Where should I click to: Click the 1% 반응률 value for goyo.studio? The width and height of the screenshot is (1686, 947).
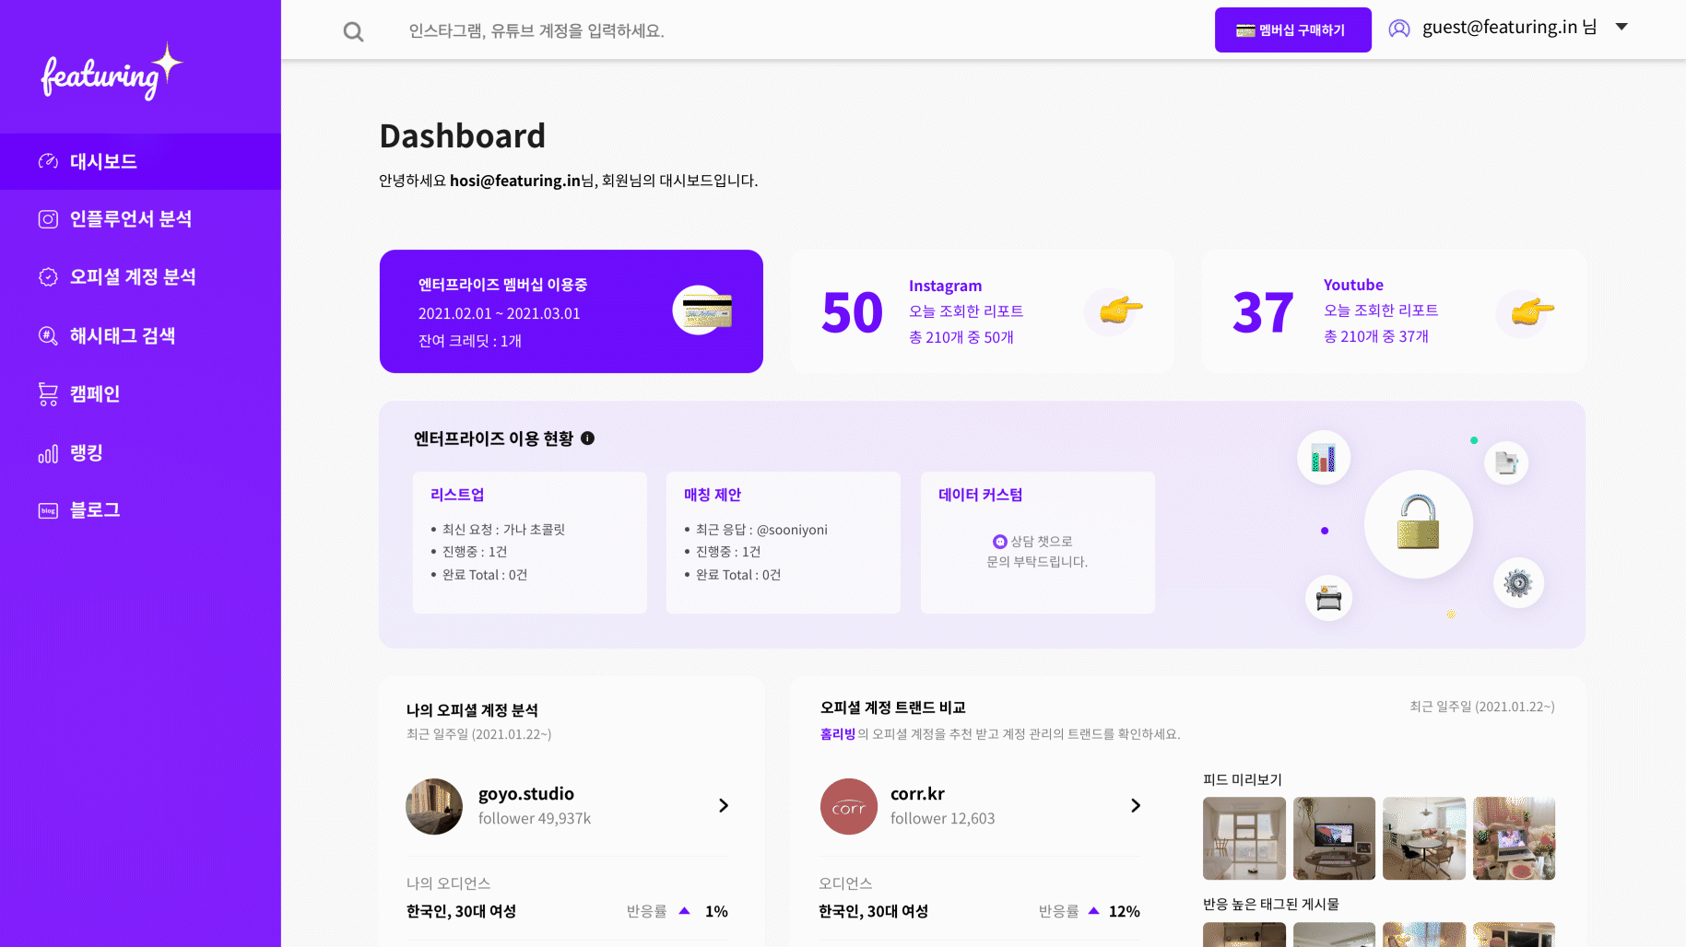(716, 911)
